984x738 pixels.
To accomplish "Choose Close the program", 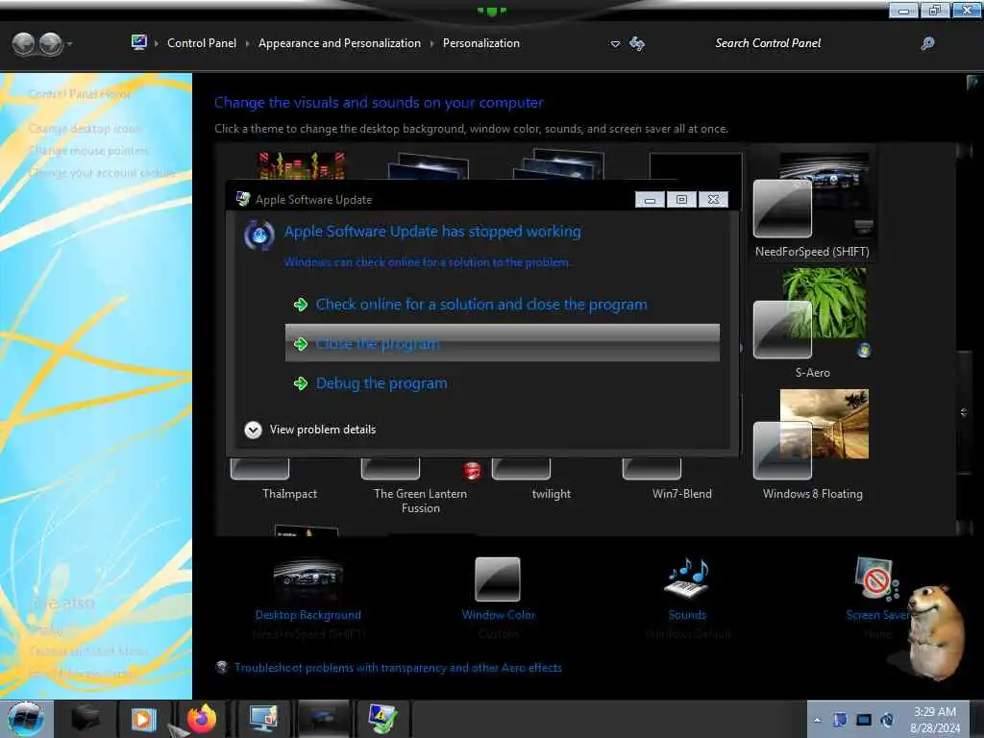I will point(502,343).
